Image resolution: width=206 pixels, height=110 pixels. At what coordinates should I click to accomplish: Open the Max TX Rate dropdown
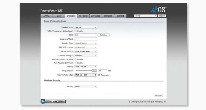click(86, 75)
